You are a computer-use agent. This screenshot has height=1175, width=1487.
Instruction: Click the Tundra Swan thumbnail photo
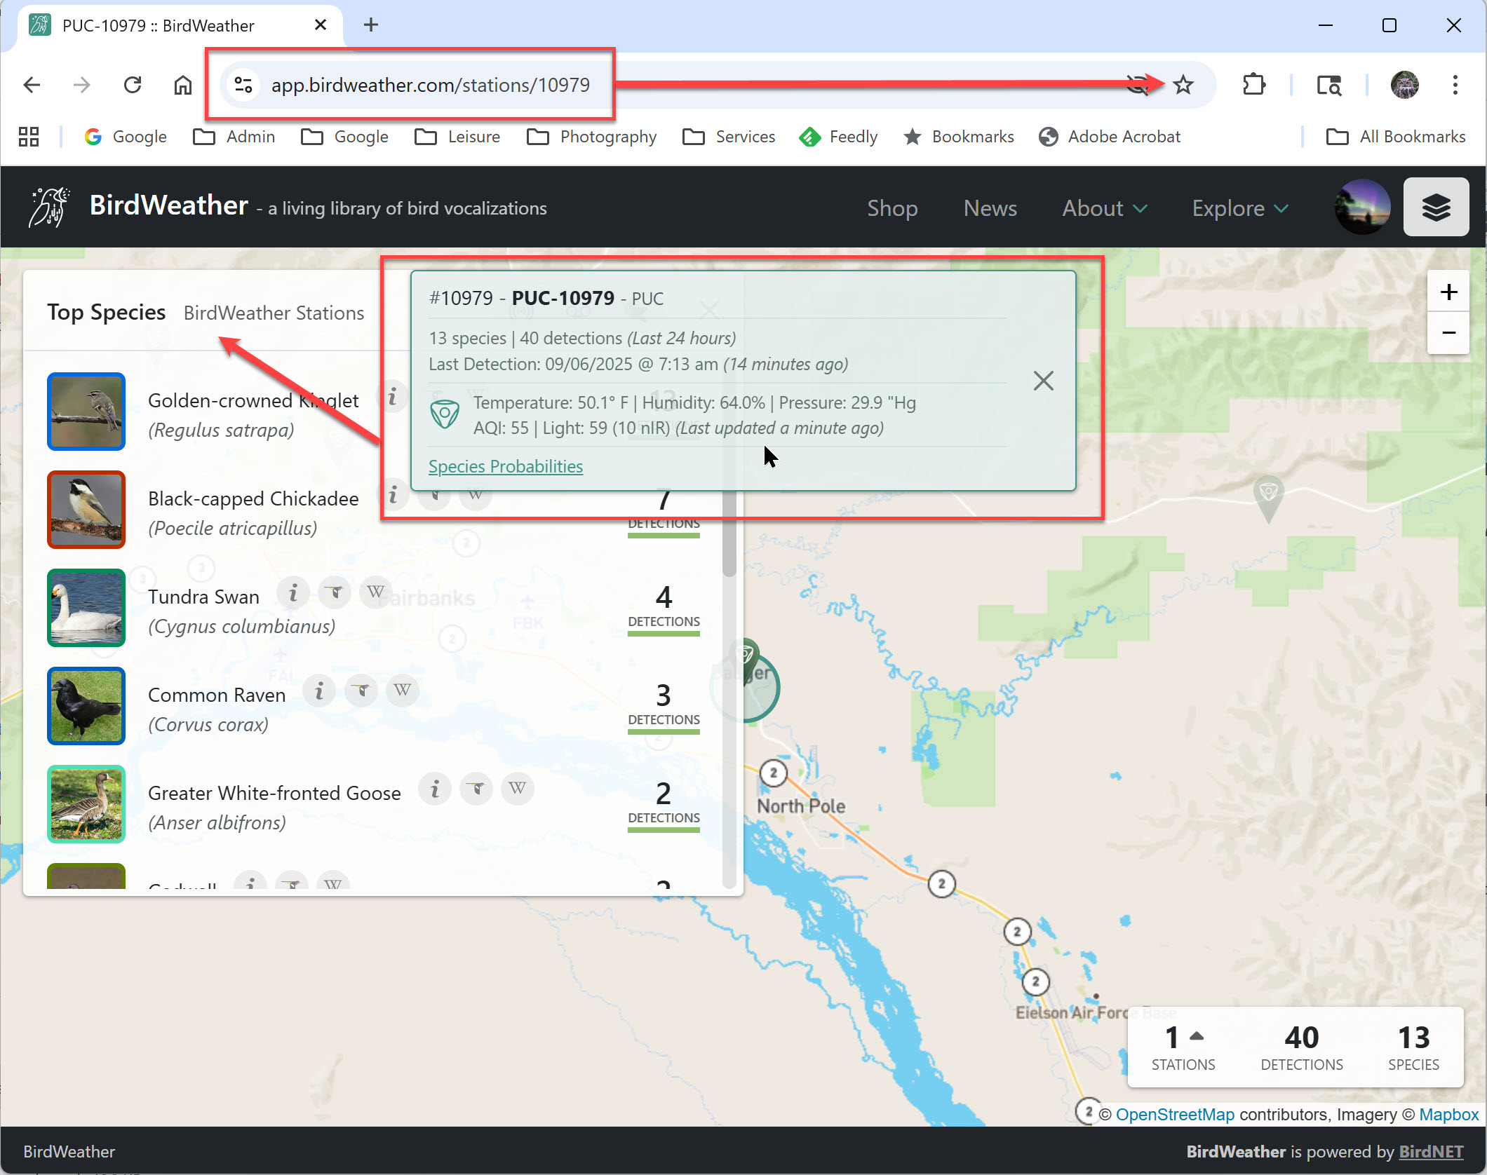pos(86,607)
